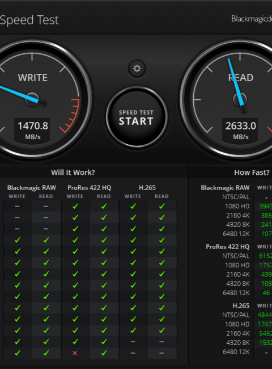Click 2160 4K row under ProRes 422 HQ in How Fast
Viewport: 272px width, 369px height.
237,274
